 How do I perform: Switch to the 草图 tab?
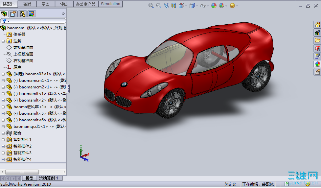(46, 4)
